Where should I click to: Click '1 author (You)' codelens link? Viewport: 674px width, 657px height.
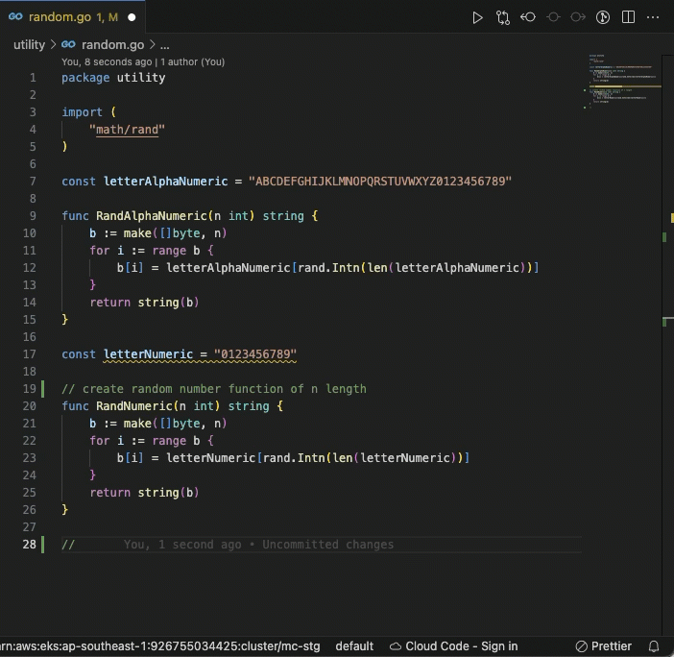pos(193,61)
